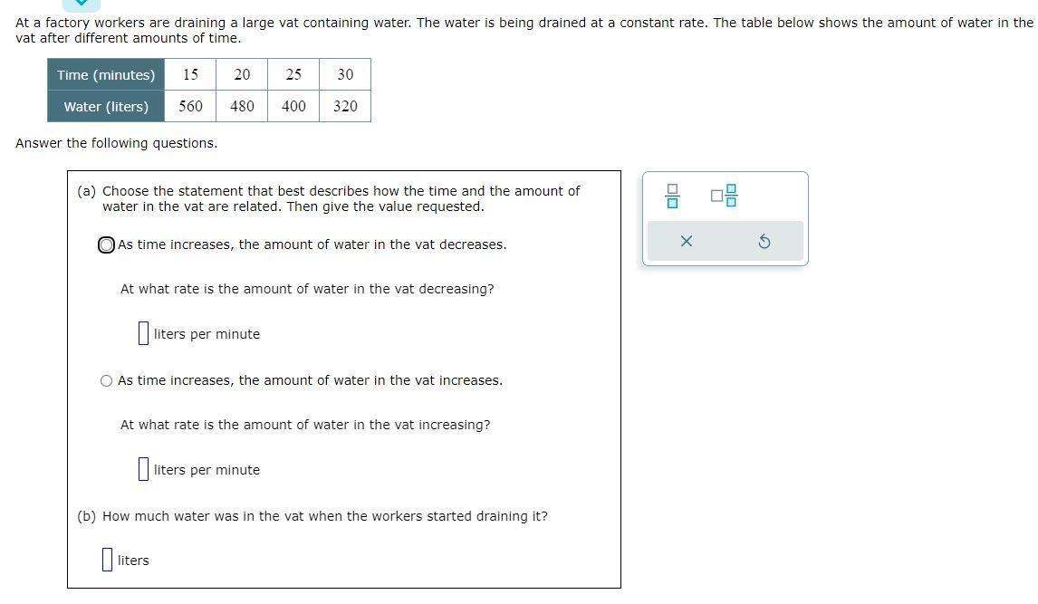The height and width of the screenshot is (604, 1038).
Task: Click the table cell showing 320 liters
Action: tap(345, 107)
